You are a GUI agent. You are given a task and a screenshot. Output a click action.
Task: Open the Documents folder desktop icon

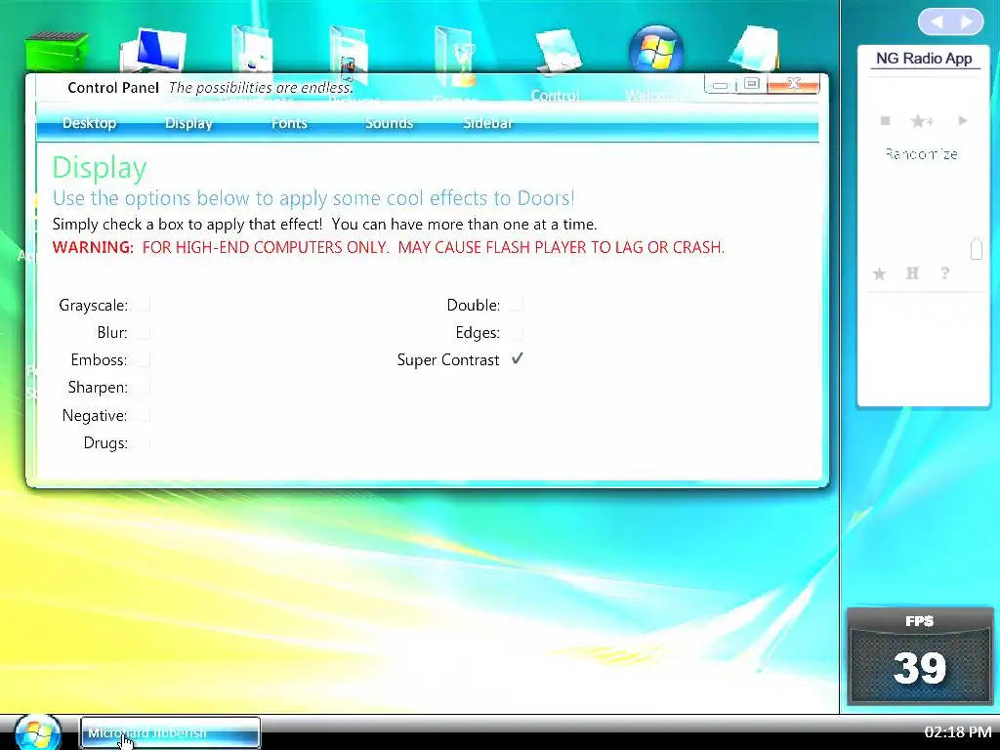pos(253,51)
